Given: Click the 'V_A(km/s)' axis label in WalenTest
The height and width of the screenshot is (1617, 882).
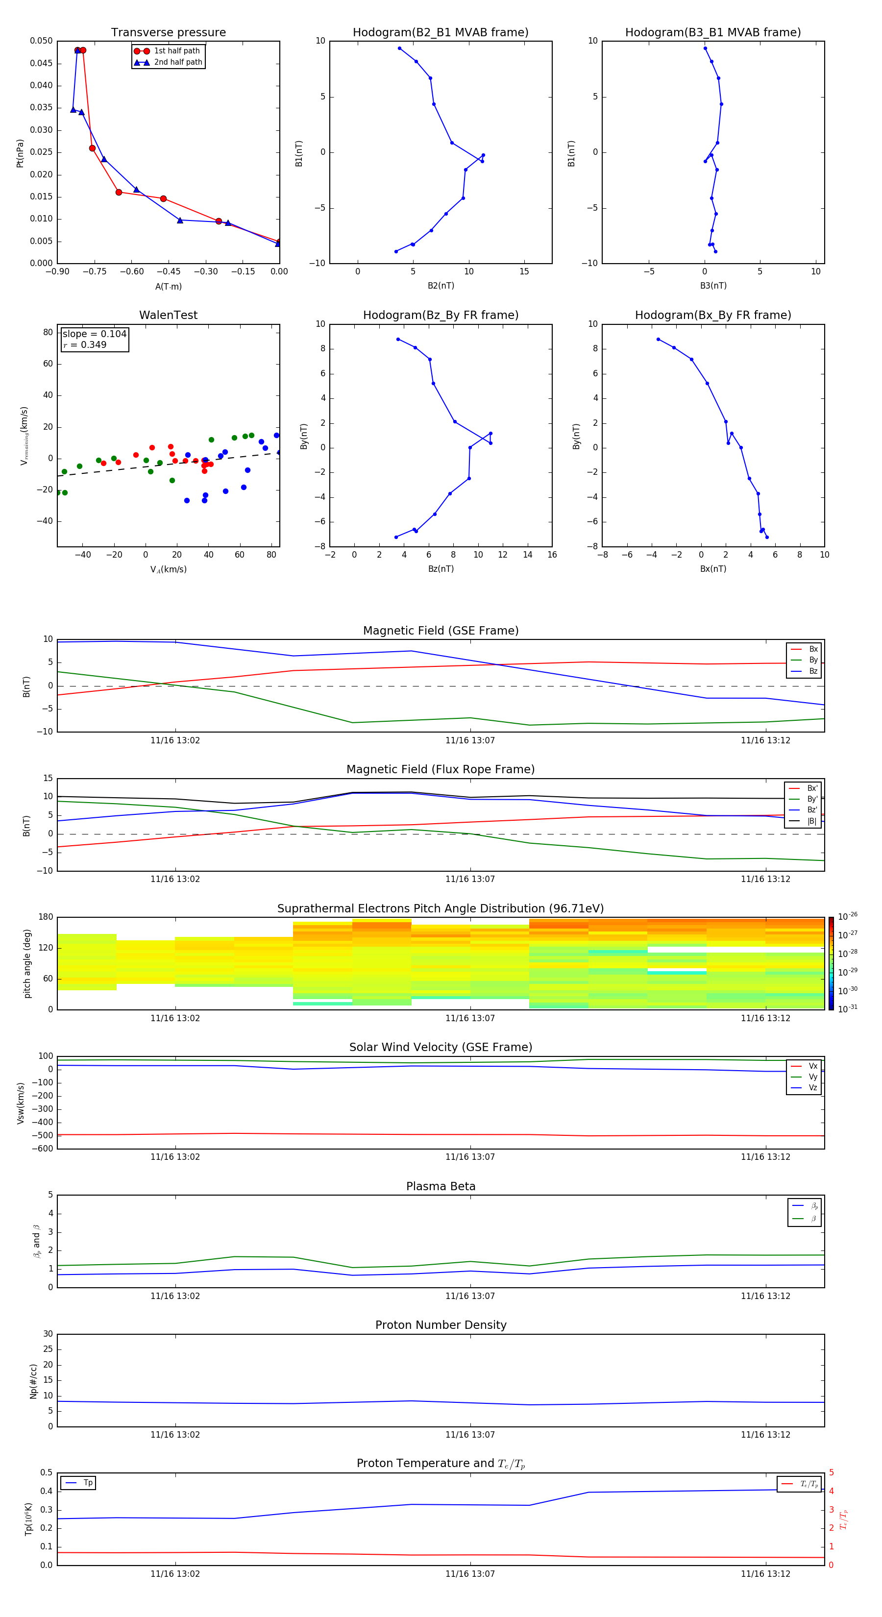Looking at the screenshot, I should tap(168, 569).
